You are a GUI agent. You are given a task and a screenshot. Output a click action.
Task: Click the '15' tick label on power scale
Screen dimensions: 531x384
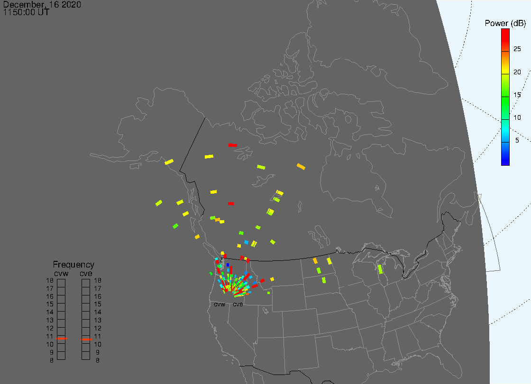click(x=517, y=95)
